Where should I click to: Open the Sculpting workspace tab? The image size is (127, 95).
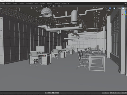[x=15, y=4]
